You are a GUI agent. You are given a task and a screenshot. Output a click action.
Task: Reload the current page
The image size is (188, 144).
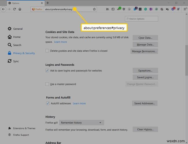click(x=14, y=9)
